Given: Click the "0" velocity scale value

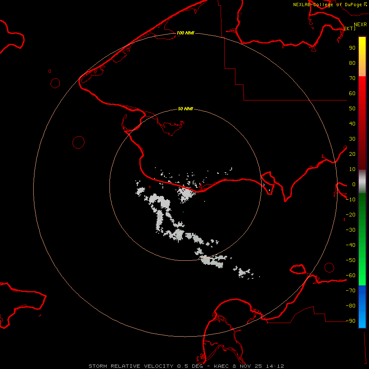Looking at the screenshot, I should tap(354, 184).
